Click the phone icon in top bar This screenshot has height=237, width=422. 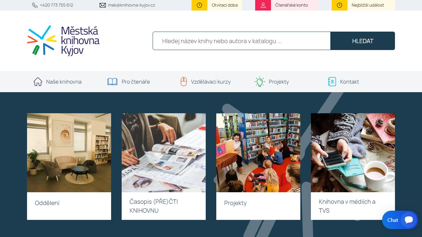35,5
